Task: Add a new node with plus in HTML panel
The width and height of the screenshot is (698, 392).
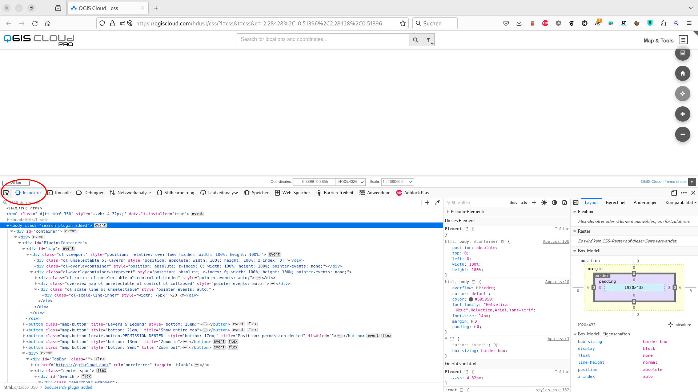Action: click(x=427, y=203)
